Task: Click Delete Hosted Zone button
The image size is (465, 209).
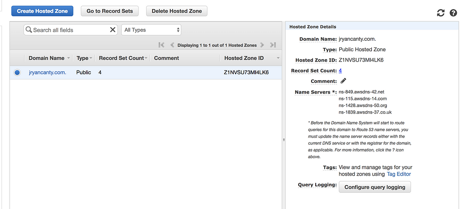Action: click(177, 11)
